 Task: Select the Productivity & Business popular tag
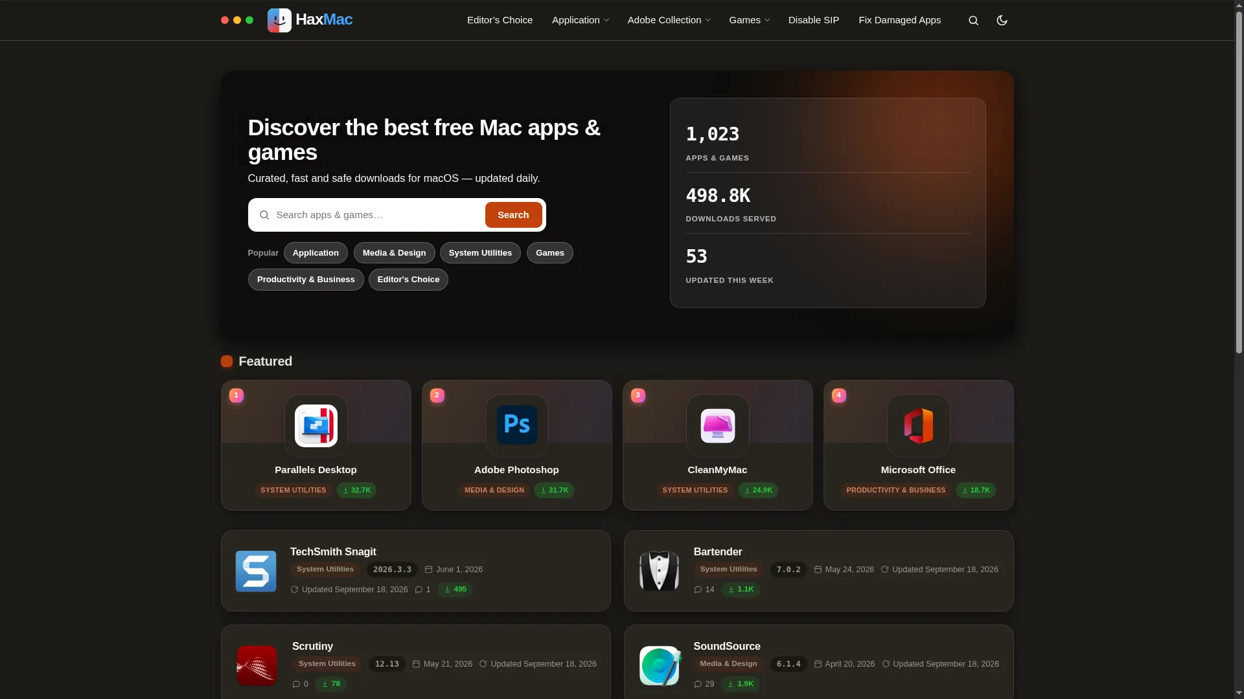306,280
